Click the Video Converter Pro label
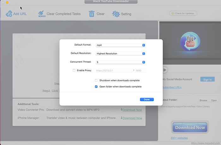 (31, 110)
